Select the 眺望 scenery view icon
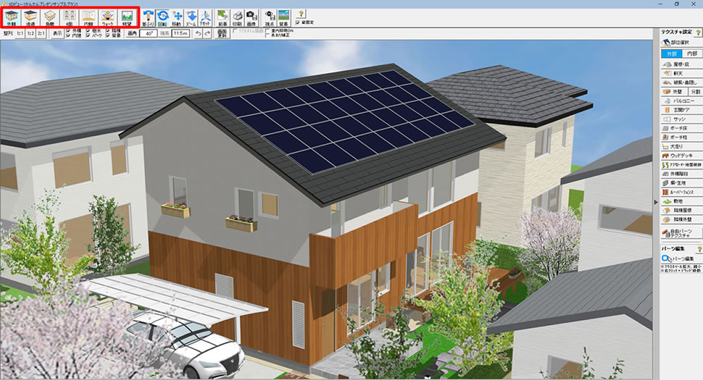 (x=127, y=18)
